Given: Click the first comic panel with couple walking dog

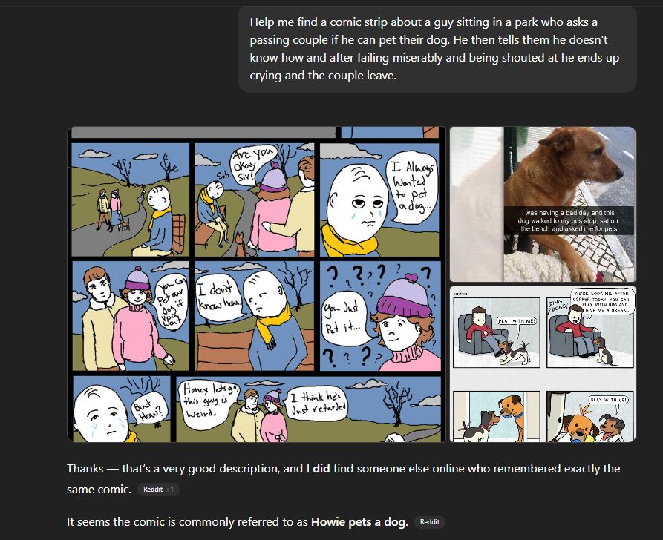Looking at the screenshot, I should [x=131, y=200].
